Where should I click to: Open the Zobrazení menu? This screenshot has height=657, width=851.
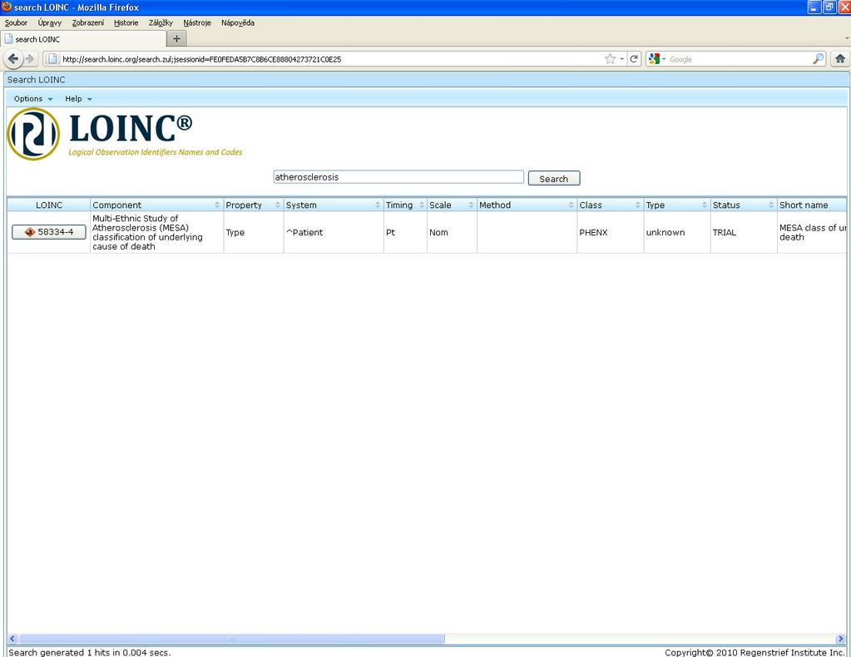pos(88,22)
